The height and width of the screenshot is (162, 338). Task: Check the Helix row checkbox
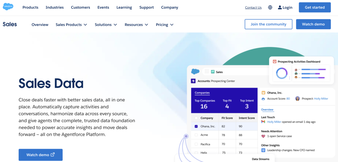(196, 152)
